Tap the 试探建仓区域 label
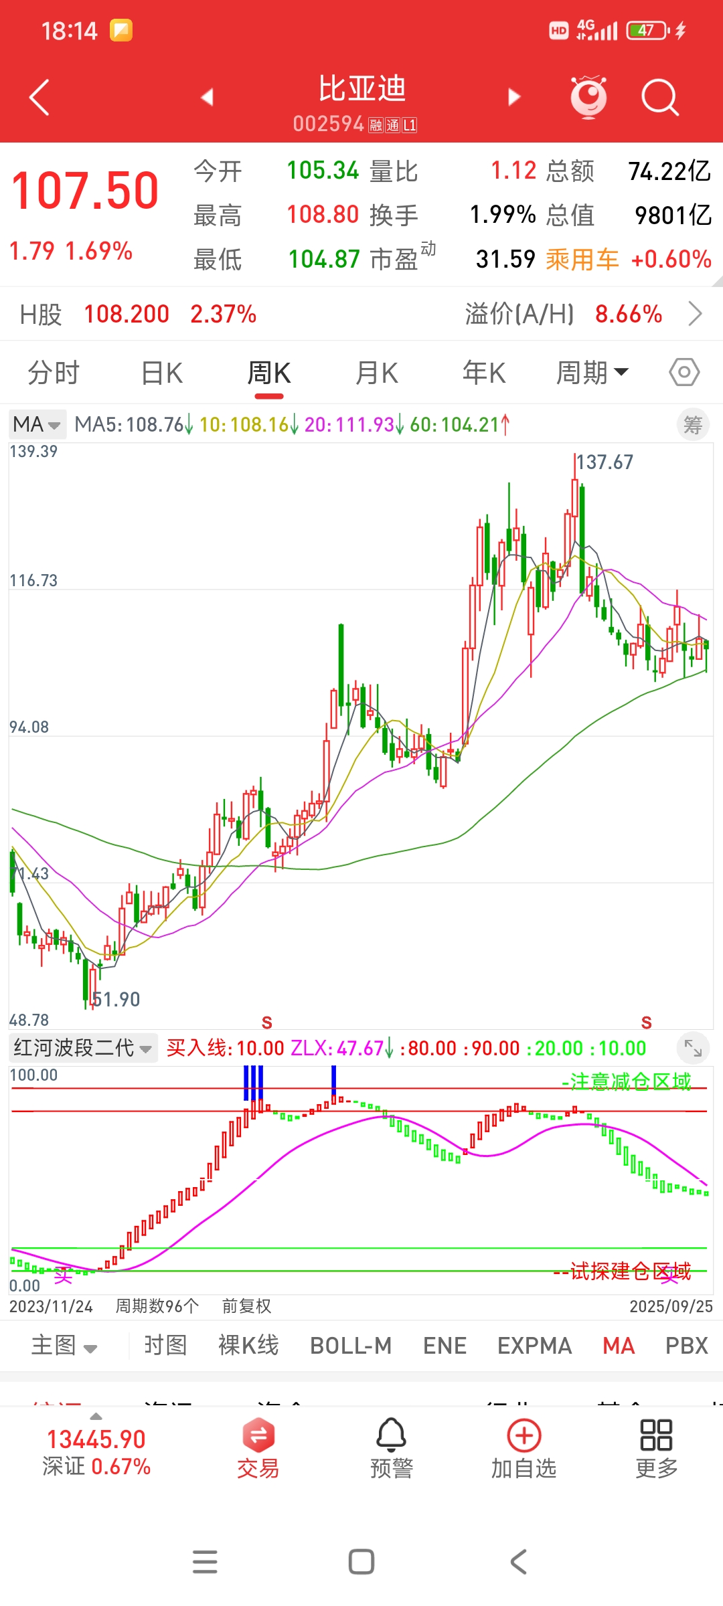723x1606 pixels. tap(622, 1270)
